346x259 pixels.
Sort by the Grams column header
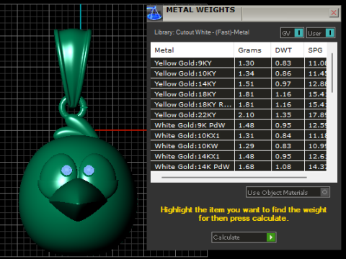pos(252,50)
